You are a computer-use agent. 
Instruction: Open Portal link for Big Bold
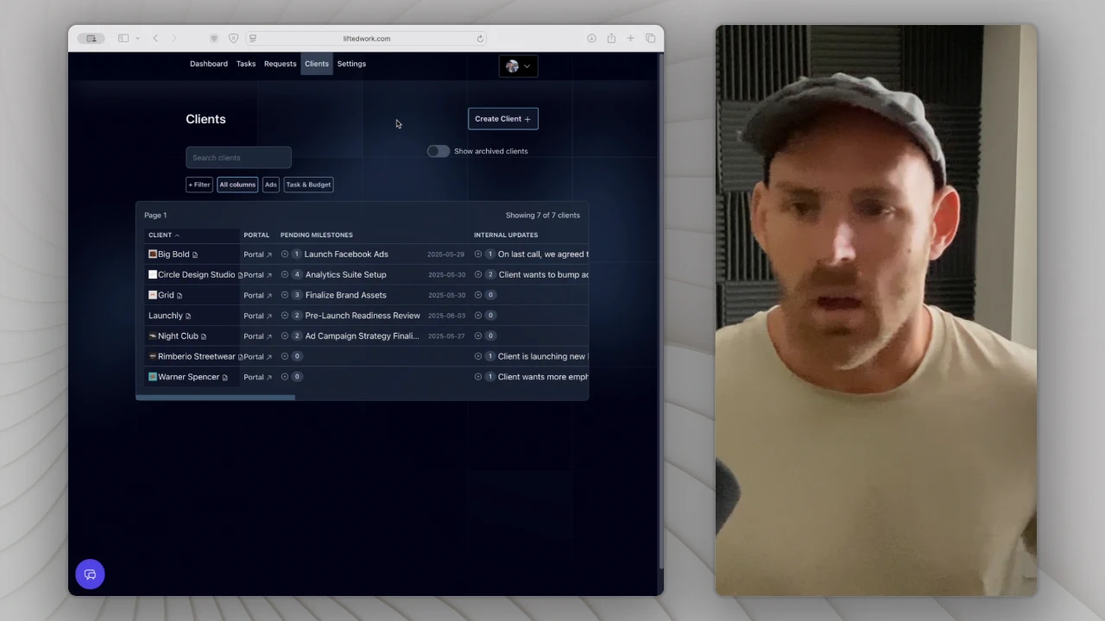pyautogui.click(x=257, y=254)
